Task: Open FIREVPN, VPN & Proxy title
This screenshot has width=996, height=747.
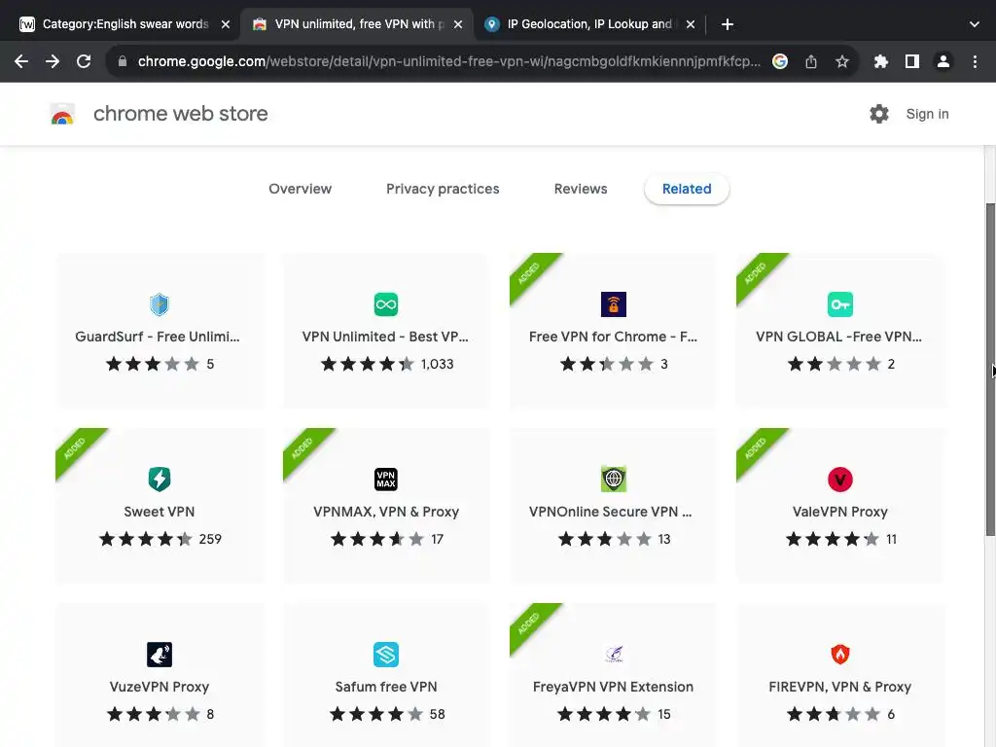Action: (839, 687)
